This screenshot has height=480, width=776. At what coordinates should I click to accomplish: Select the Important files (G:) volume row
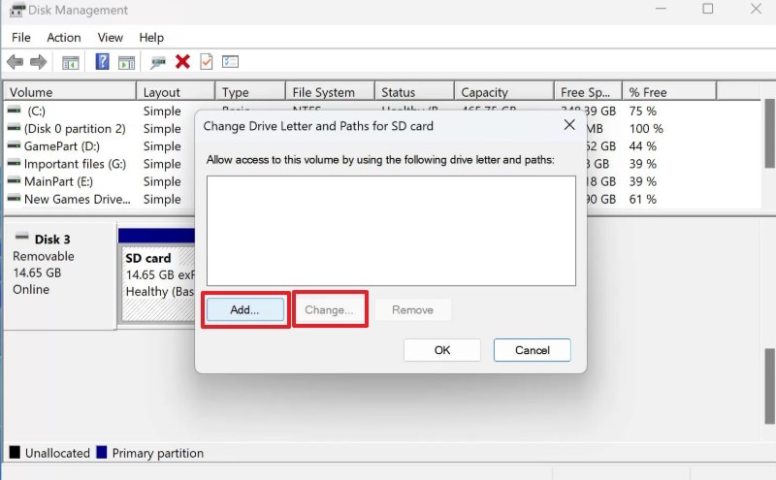pyautogui.click(x=75, y=164)
